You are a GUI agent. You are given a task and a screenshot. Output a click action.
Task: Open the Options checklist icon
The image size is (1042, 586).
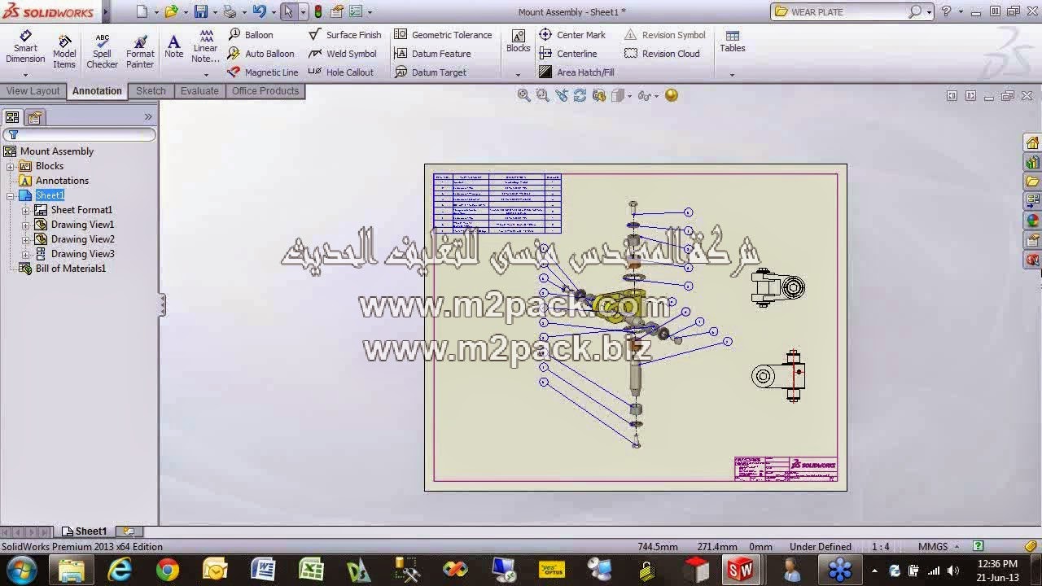[x=356, y=12]
